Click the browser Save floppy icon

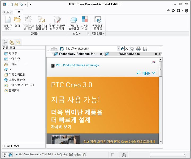tap(145, 49)
